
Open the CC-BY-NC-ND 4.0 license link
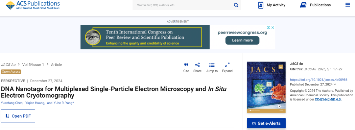[x=328, y=99]
